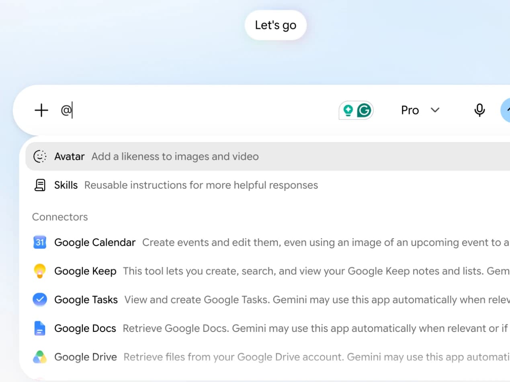The image size is (510, 382).
Task: Choose Google Calendar from Connectors
Action: click(268, 242)
